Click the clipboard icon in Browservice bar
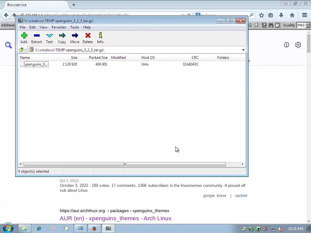Screen dimensions: 311x233 pyautogui.click(x=278, y=25)
